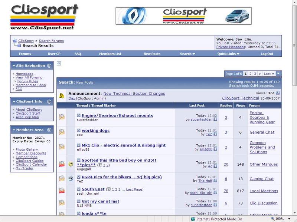Open the ClioSport banner advertisement
The height and width of the screenshot is (222, 297).
point(183,16)
